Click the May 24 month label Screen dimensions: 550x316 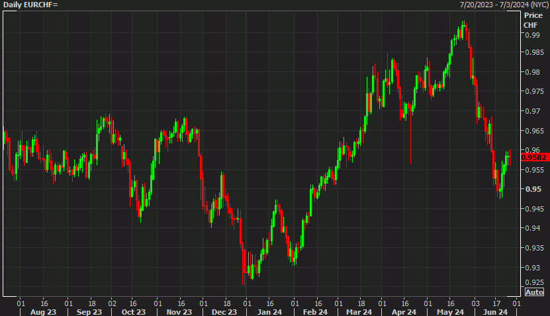click(x=450, y=312)
